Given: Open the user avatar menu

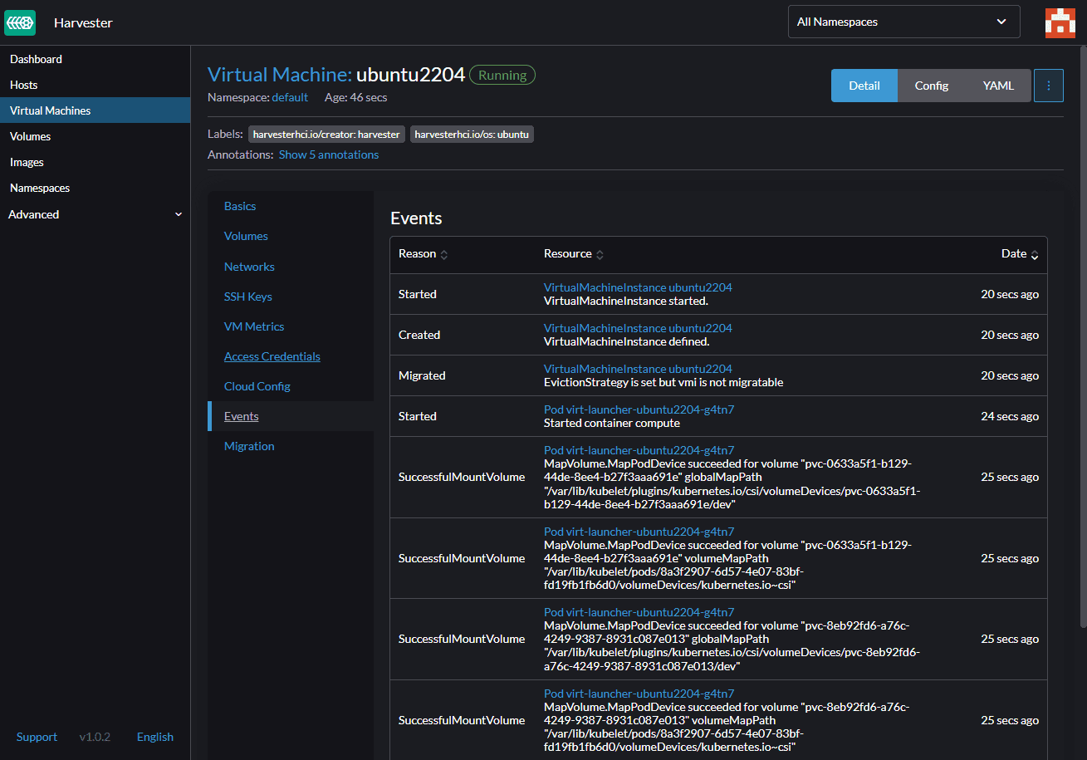Looking at the screenshot, I should point(1060,22).
